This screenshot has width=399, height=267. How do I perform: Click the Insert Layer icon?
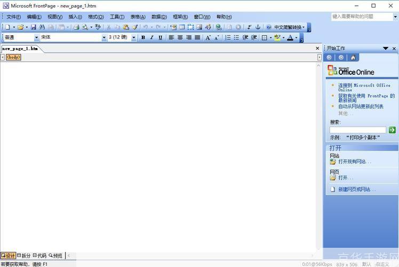pos(190,27)
